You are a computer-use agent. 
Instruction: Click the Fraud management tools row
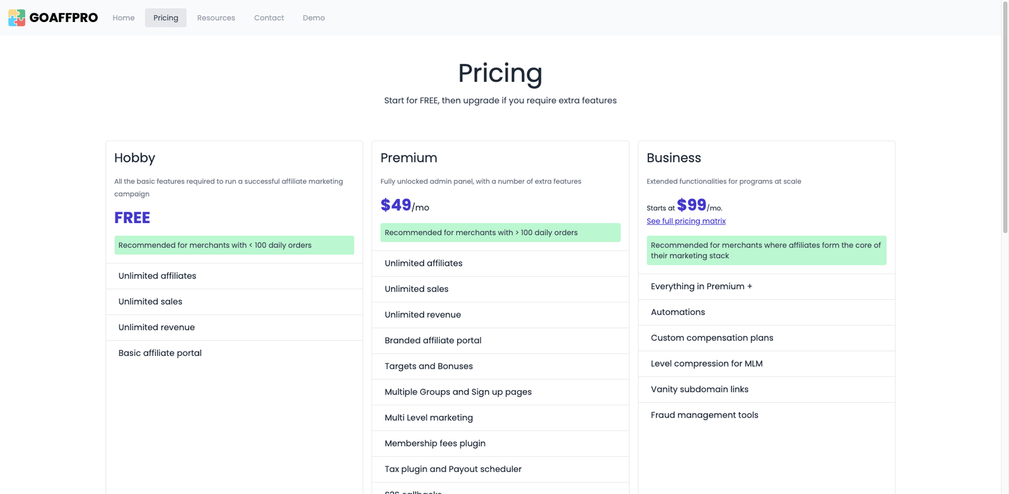(766, 415)
